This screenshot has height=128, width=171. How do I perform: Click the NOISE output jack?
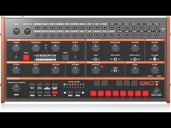127,35
